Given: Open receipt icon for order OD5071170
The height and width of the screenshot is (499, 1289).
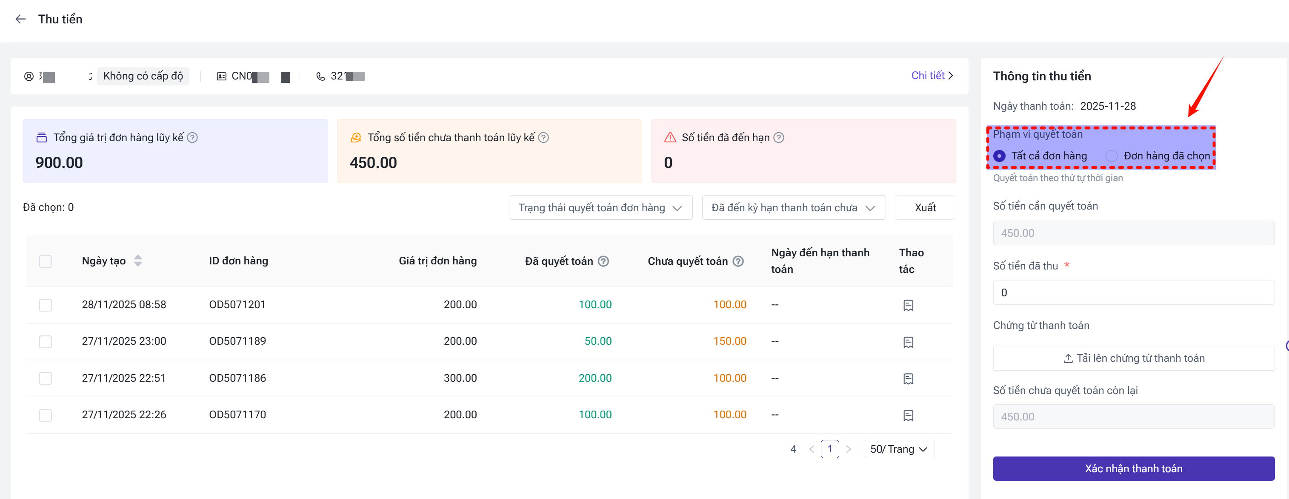Looking at the screenshot, I should coord(908,415).
